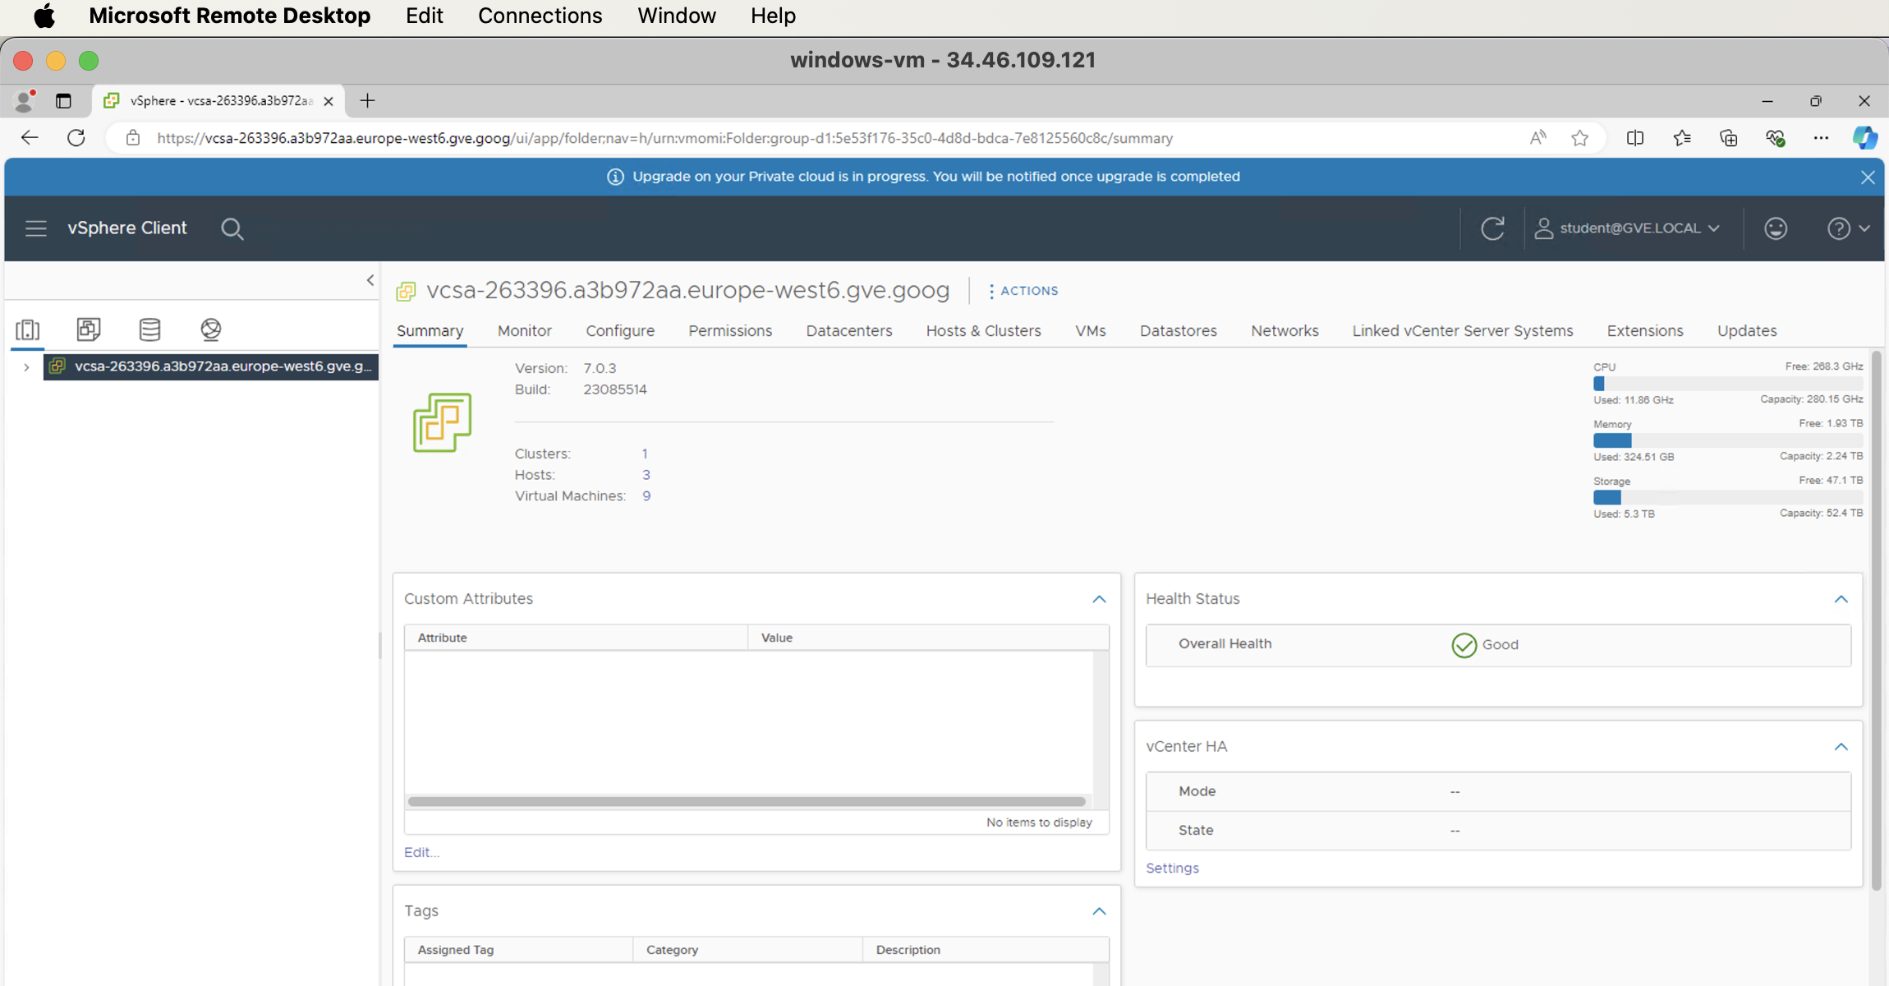Viewport: 1889px width, 986px height.
Task: Expand the vcsa-263396 tree node
Action: coord(26,367)
